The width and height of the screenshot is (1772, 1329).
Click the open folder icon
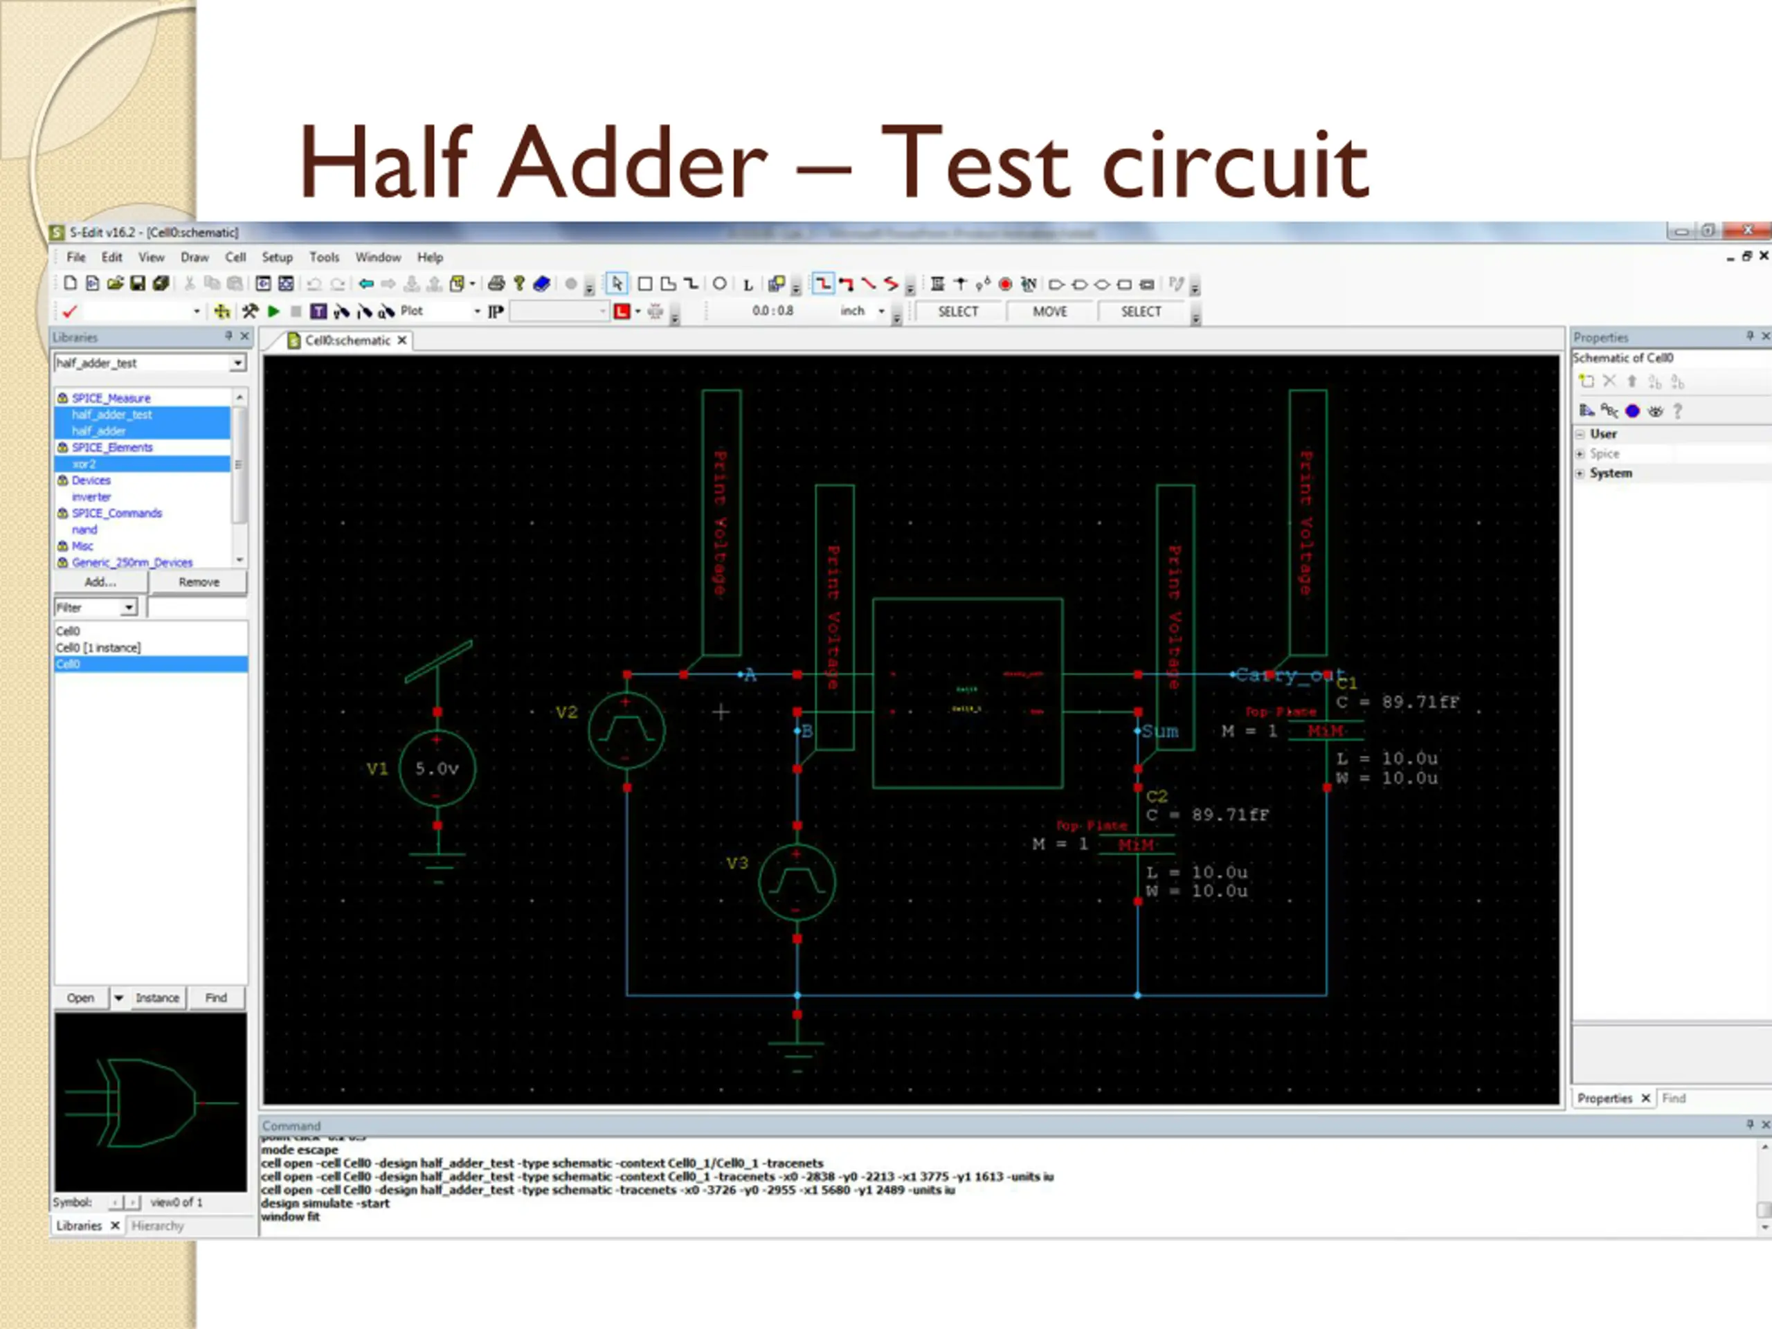(116, 284)
